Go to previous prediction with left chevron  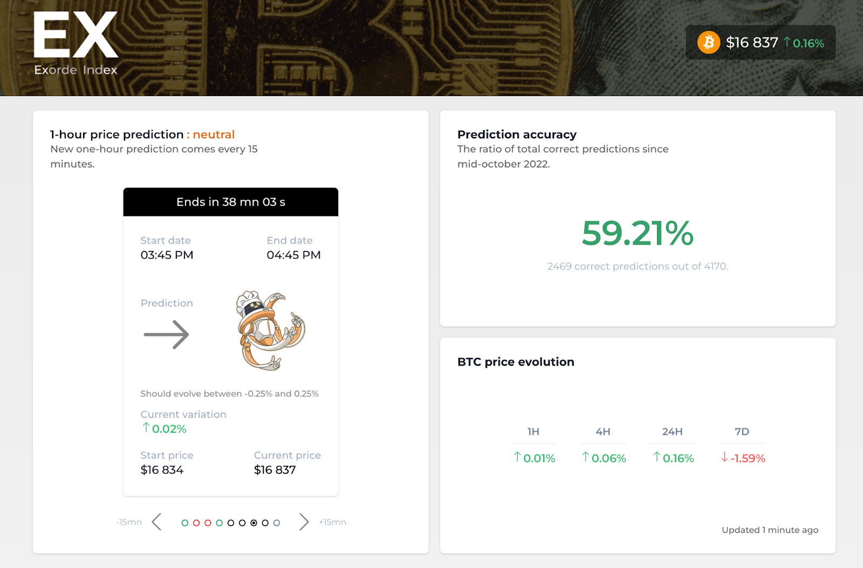pyautogui.click(x=156, y=522)
